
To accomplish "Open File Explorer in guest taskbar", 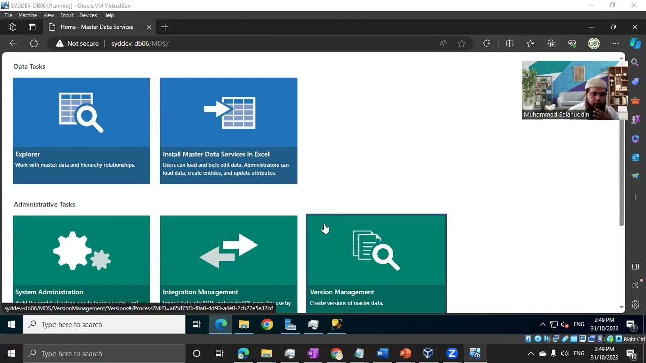I will coord(244,324).
